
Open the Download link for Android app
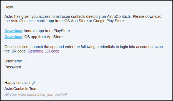pyautogui.click(x=13, y=31)
